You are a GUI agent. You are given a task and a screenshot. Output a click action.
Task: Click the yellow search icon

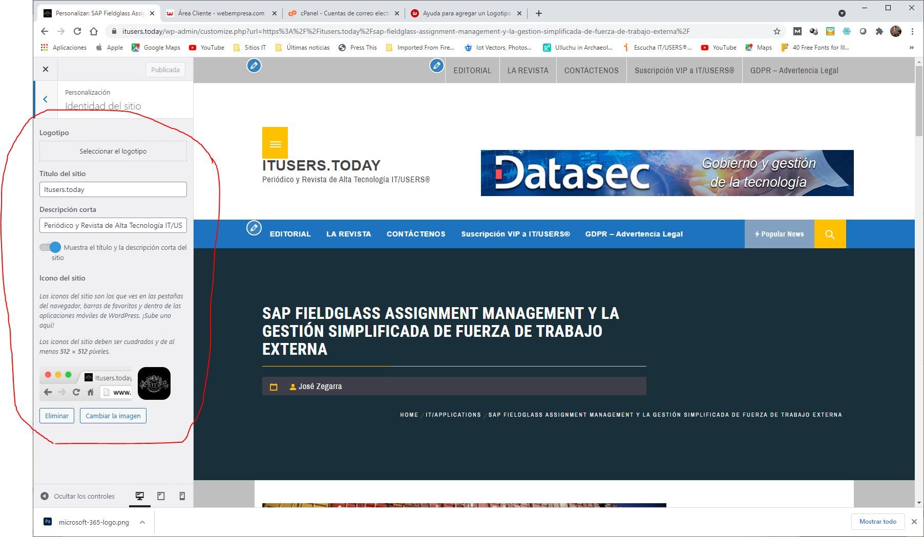point(830,234)
